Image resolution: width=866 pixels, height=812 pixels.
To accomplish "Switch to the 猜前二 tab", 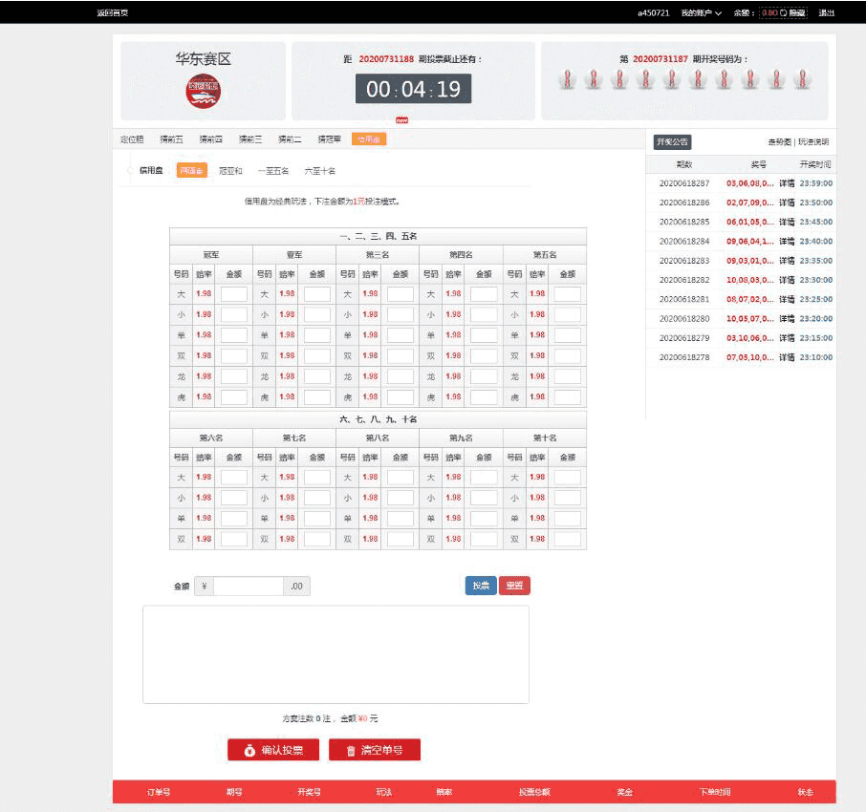I will 290,139.
